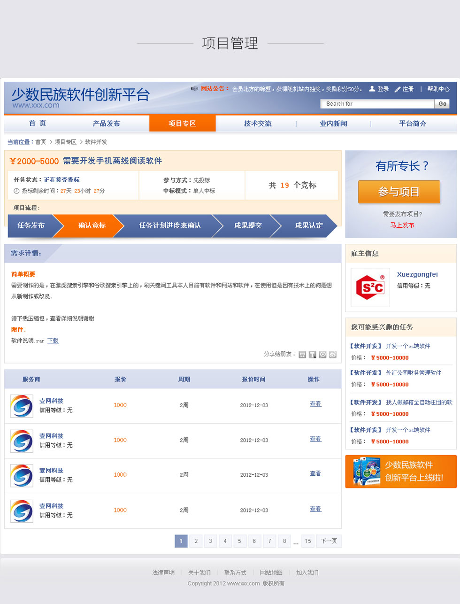Click the Go search button
Viewport: 460px width, 604px height.
442,104
